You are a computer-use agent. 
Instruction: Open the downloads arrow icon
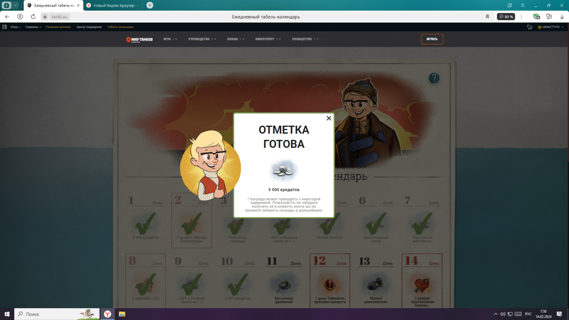562,17
